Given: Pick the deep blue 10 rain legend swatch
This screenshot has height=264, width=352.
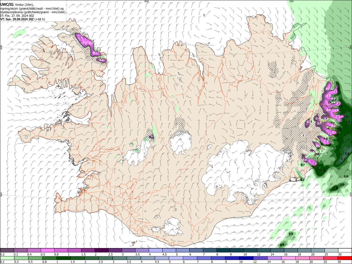Looking at the screenshot, I should tap(246, 258).
